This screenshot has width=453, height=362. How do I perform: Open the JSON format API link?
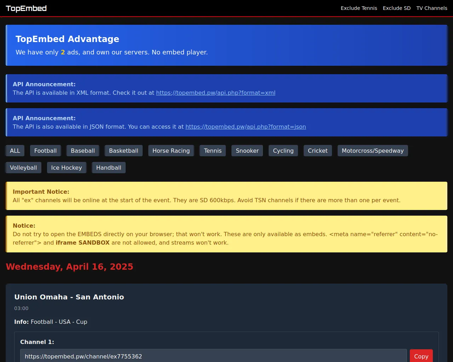(x=246, y=127)
